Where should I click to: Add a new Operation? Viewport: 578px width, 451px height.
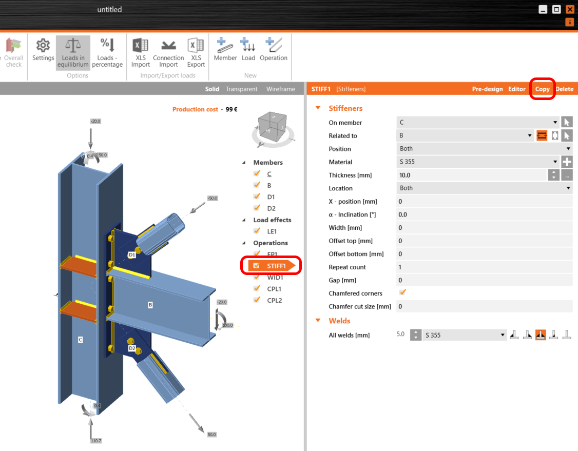point(273,52)
